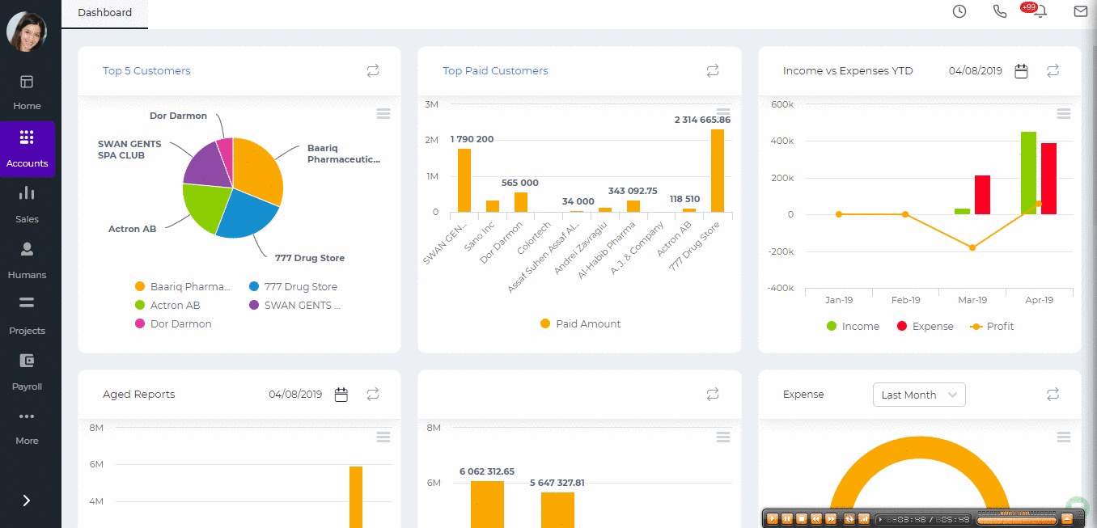Image resolution: width=1097 pixels, height=528 pixels.
Task: Toggle SWAN GENTS legend entry
Action: [295, 306]
